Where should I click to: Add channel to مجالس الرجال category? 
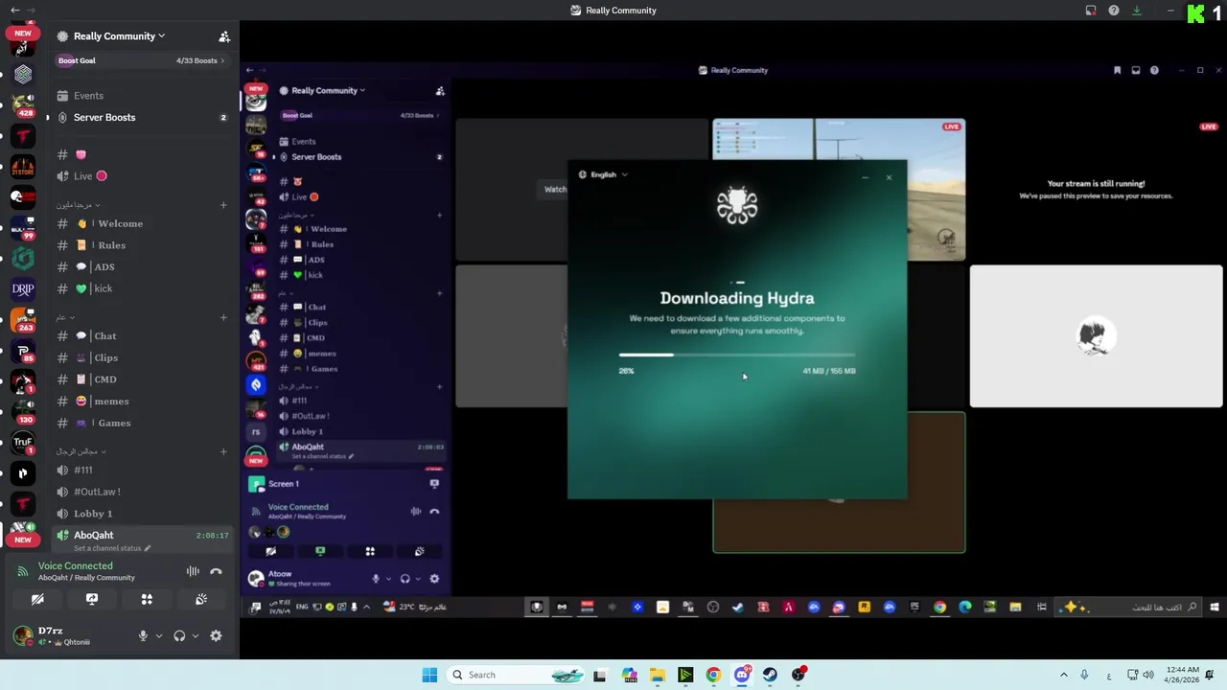coord(223,451)
